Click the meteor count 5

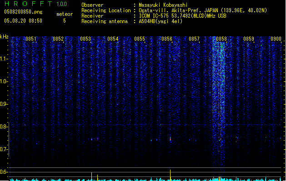click(x=65, y=21)
